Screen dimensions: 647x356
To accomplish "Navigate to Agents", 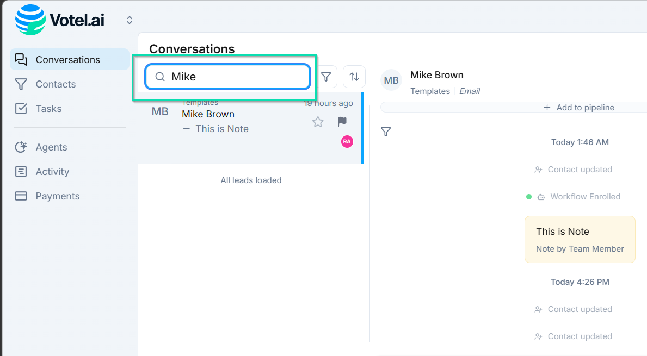I will pos(51,147).
